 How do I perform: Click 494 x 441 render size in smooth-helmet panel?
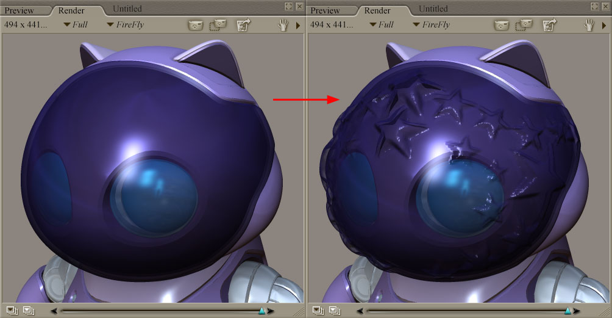coord(26,24)
